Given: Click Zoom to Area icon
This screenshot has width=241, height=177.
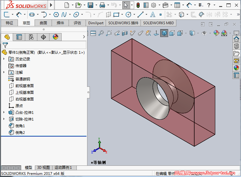Looking at the screenshot, I should pos(109,33).
